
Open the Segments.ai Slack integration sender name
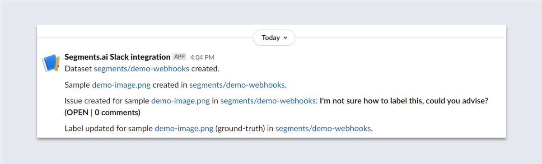point(117,57)
